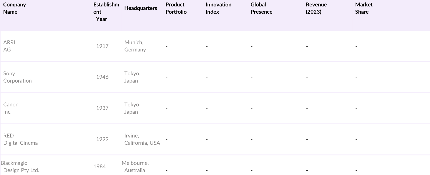This screenshot has width=430, height=175.
Task: Click the 1984 establishment year cell
Action: click(99, 167)
